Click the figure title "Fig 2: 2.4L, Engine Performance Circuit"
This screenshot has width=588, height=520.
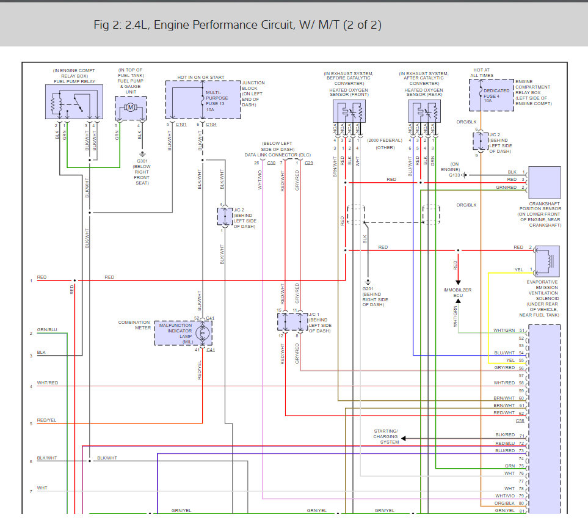pyautogui.click(x=238, y=25)
